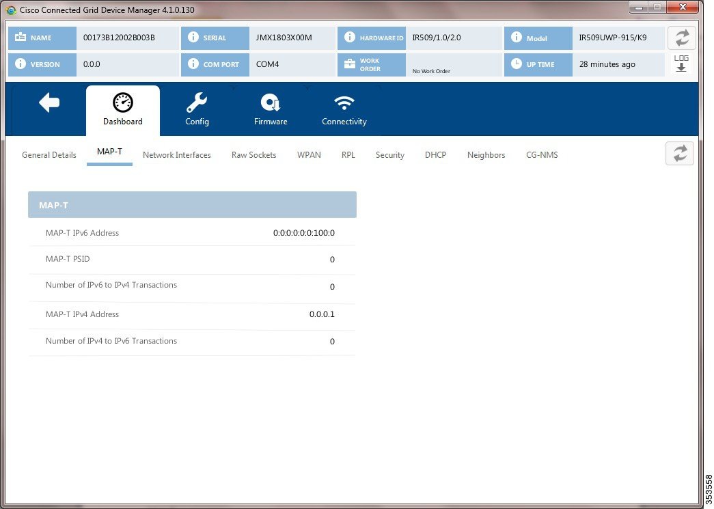714x509 pixels.
Task: Click the info icon next to HARDWARE ID
Action: tap(350, 38)
